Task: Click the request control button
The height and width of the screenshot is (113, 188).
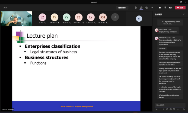Action: point(122,8)
